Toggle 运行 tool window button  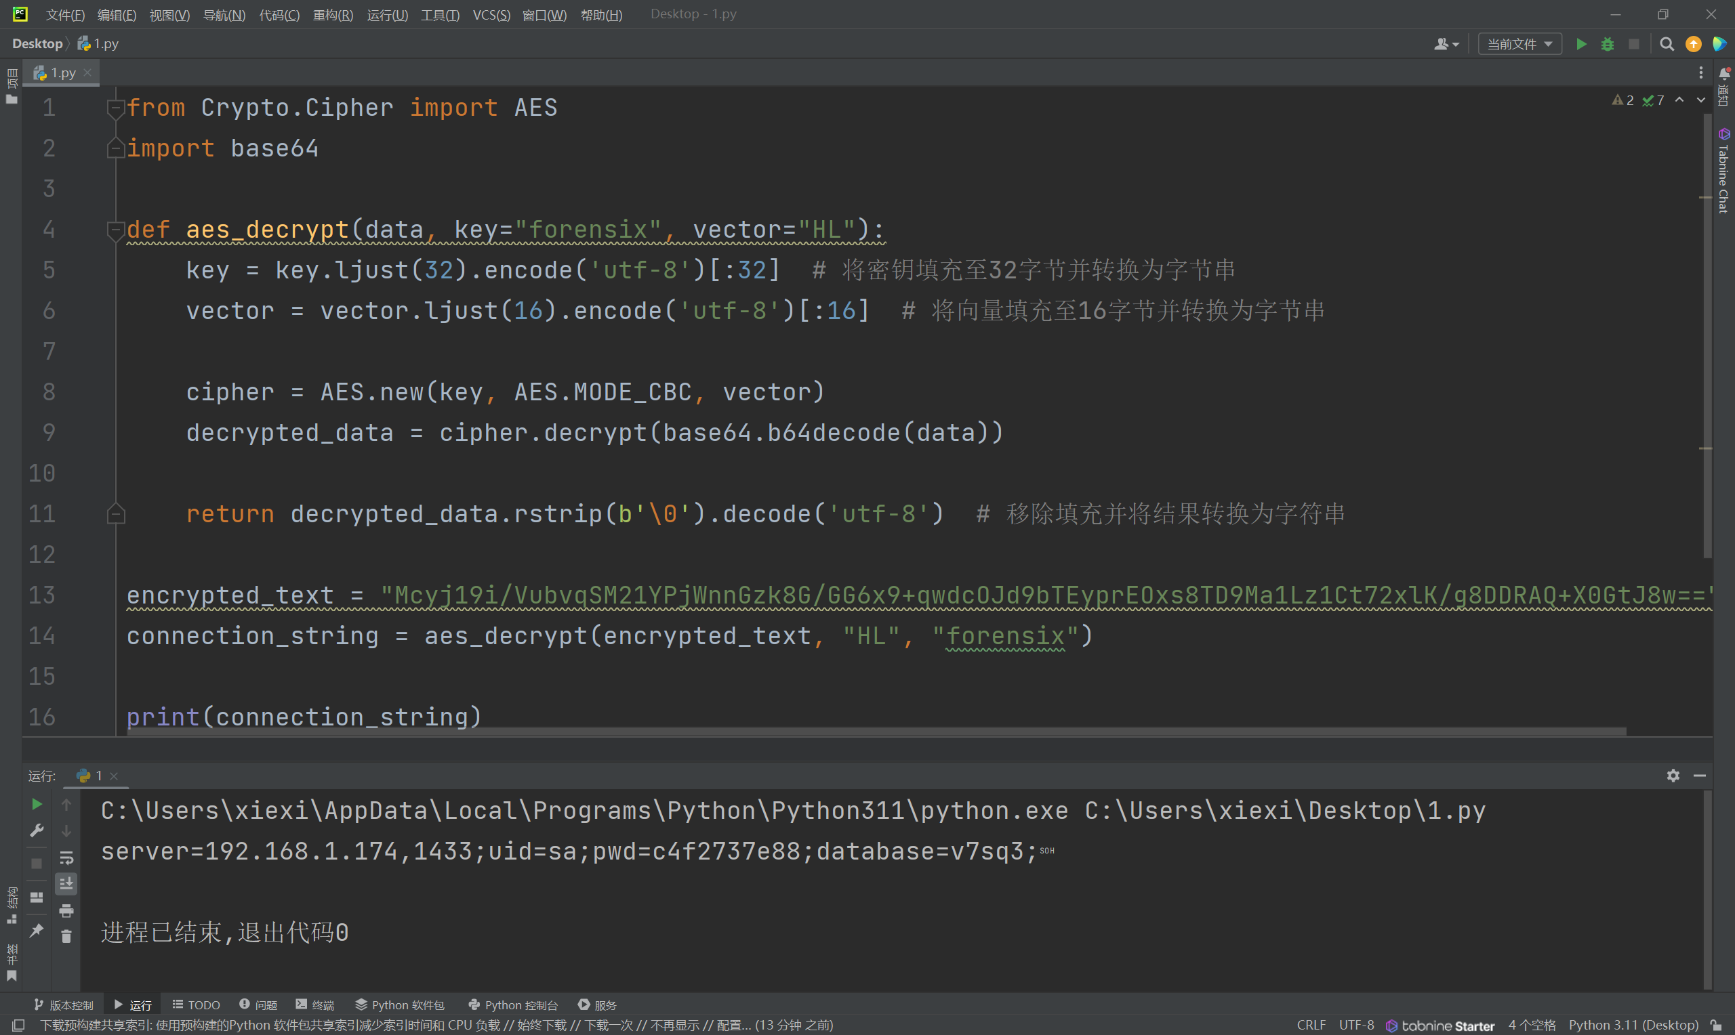133,1005
